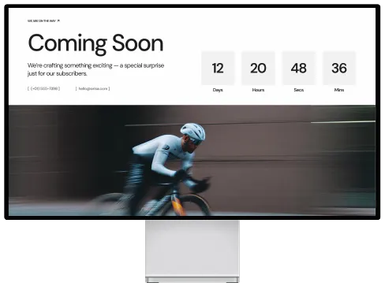Click the "Coming Soon" heading
385x290 pixels.
(95, 44)
